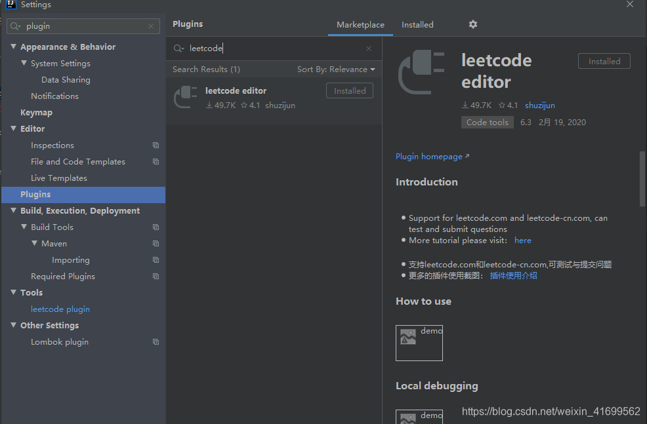Open File and Code Templates settings
647x424 pixels.
tap(78, 161)
